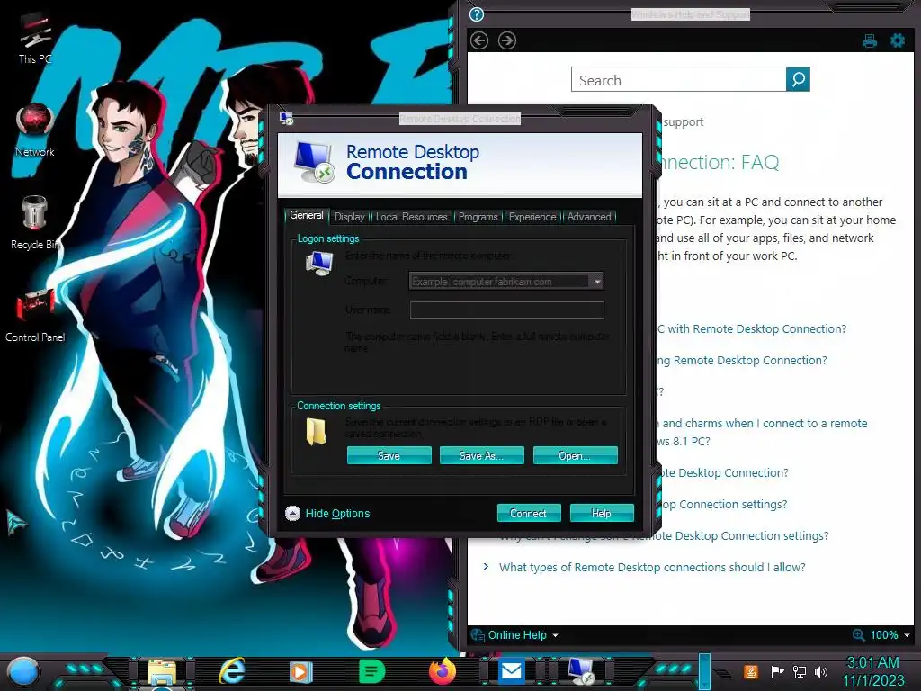Click the Open button
Image resolution: width=921 pixels, height=691 pixels.
coord(575,455)
